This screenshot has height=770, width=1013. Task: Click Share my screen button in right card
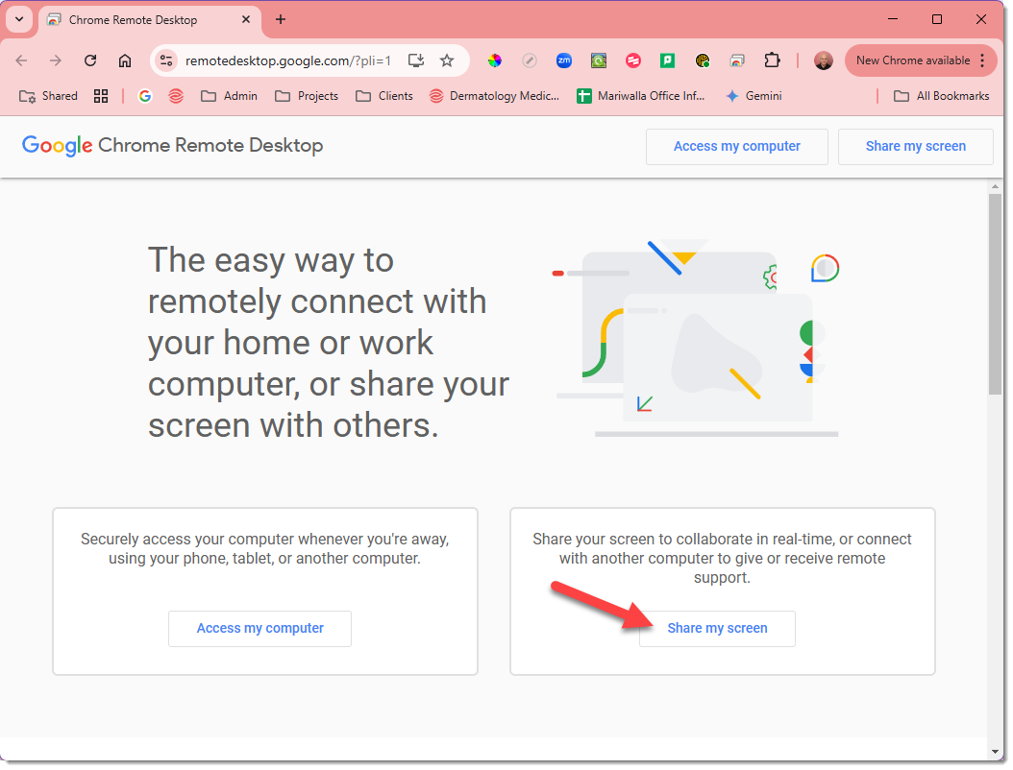click(x=717, y=629)
